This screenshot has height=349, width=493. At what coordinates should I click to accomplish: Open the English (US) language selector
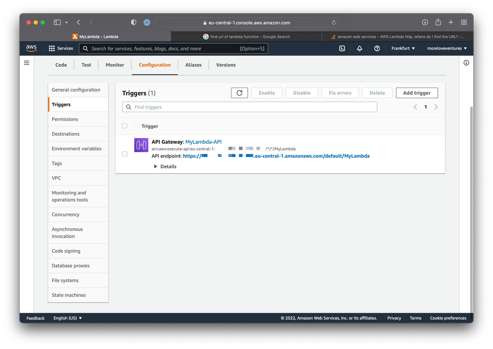click(x=67, y=318)
